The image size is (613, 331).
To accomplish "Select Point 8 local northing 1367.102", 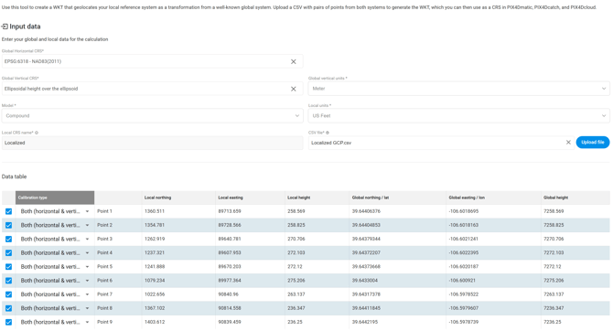I will click(155, 308).
